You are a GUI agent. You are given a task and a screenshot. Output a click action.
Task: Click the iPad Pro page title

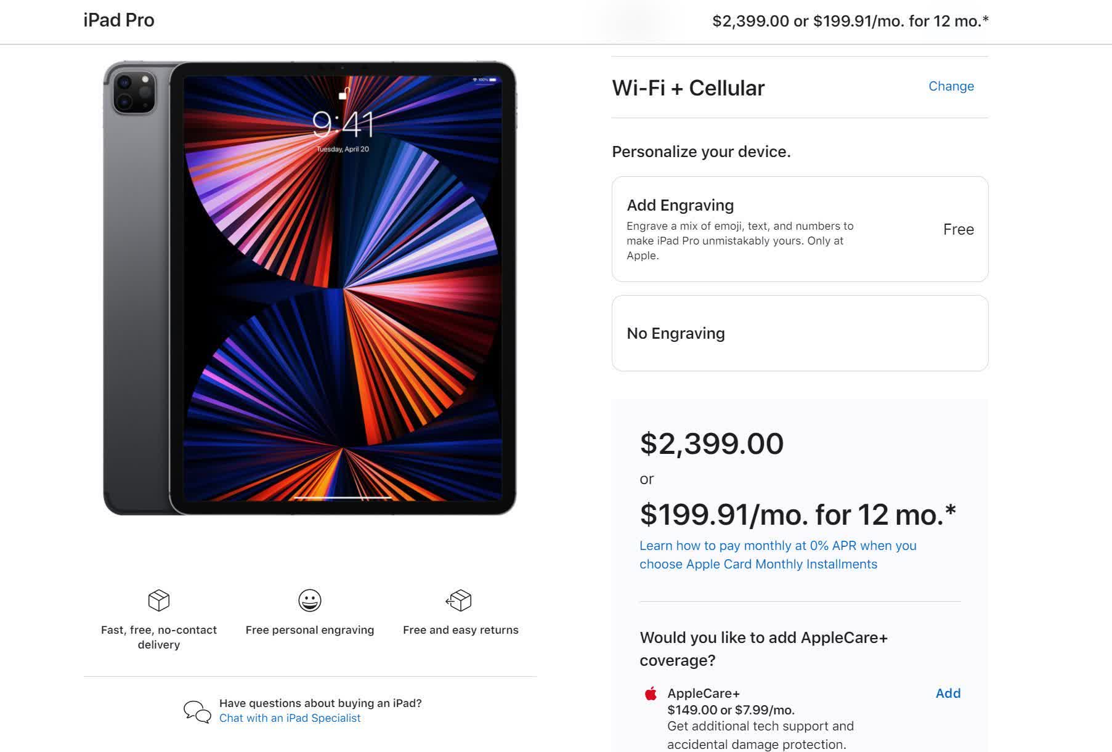click(119, 20)
